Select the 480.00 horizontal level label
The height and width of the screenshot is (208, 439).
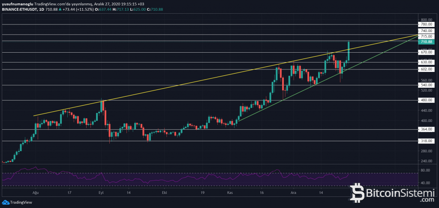[426, 100]
